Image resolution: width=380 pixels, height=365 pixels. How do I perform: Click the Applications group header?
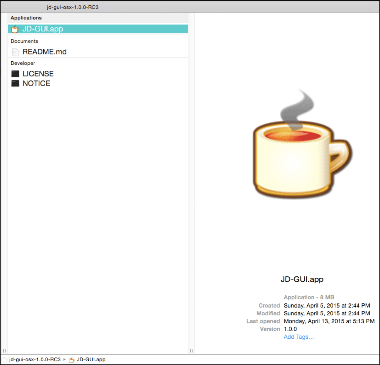(26, 18)
